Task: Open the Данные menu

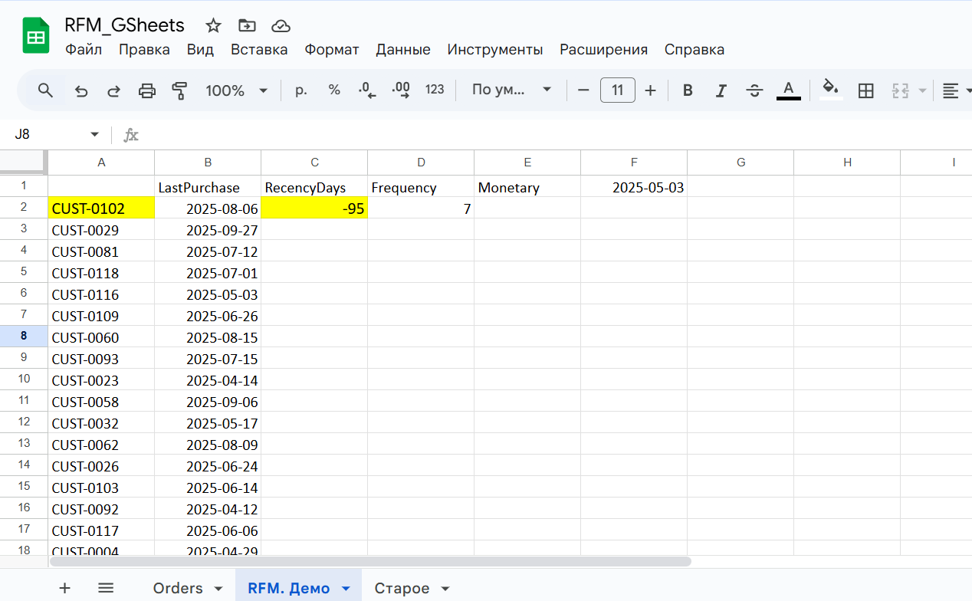Action: tap(402, 50)
